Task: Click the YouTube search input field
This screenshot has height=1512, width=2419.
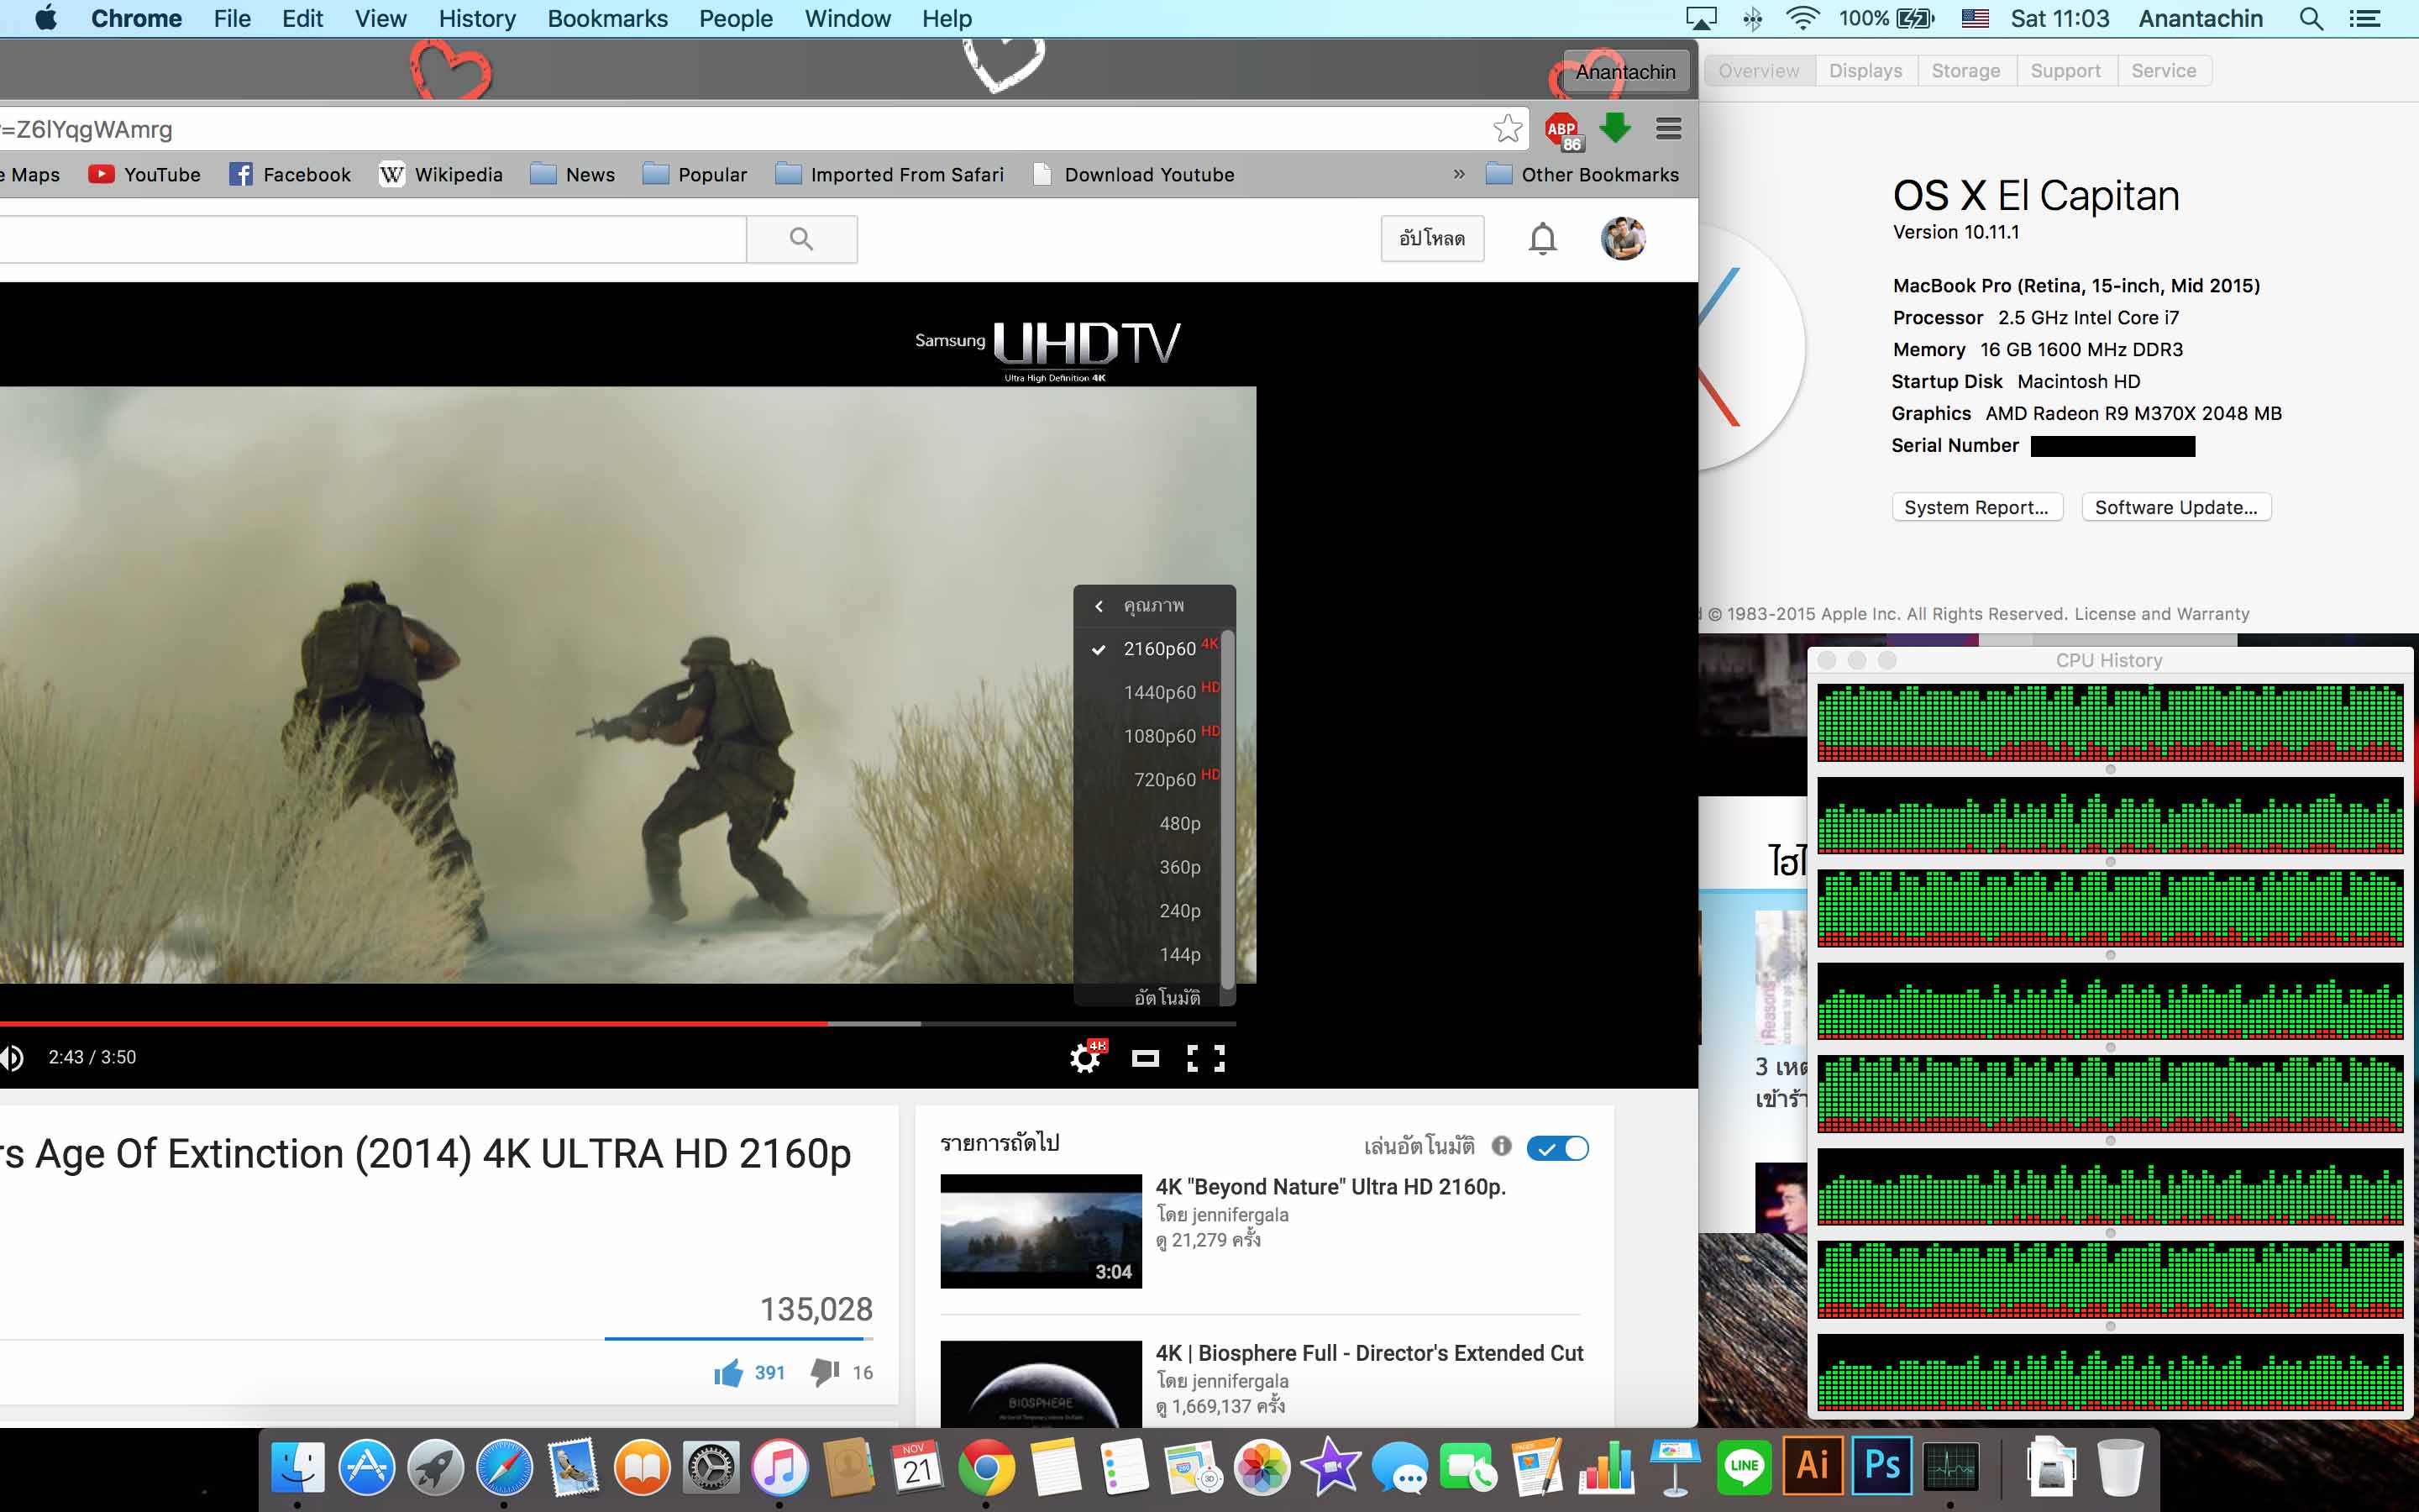Action: click(x=372, y=239)
